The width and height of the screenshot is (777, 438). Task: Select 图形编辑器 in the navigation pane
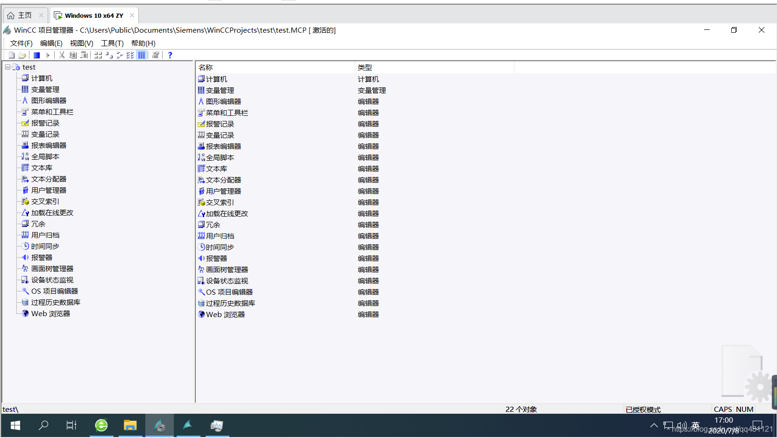click(48, 100)
